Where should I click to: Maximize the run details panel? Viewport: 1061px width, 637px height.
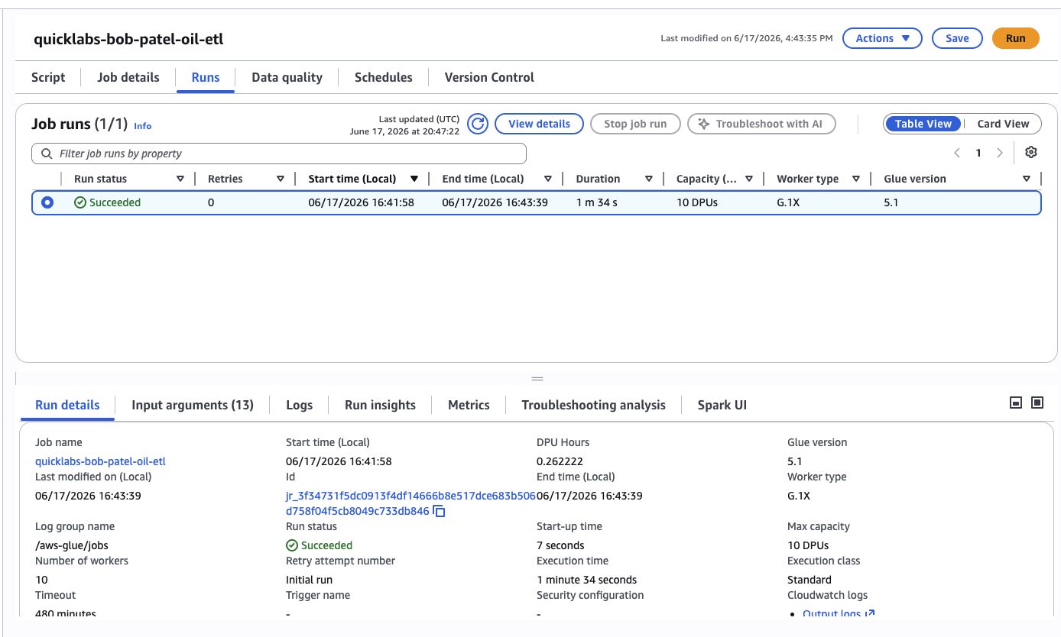(x=1037, y=403)
